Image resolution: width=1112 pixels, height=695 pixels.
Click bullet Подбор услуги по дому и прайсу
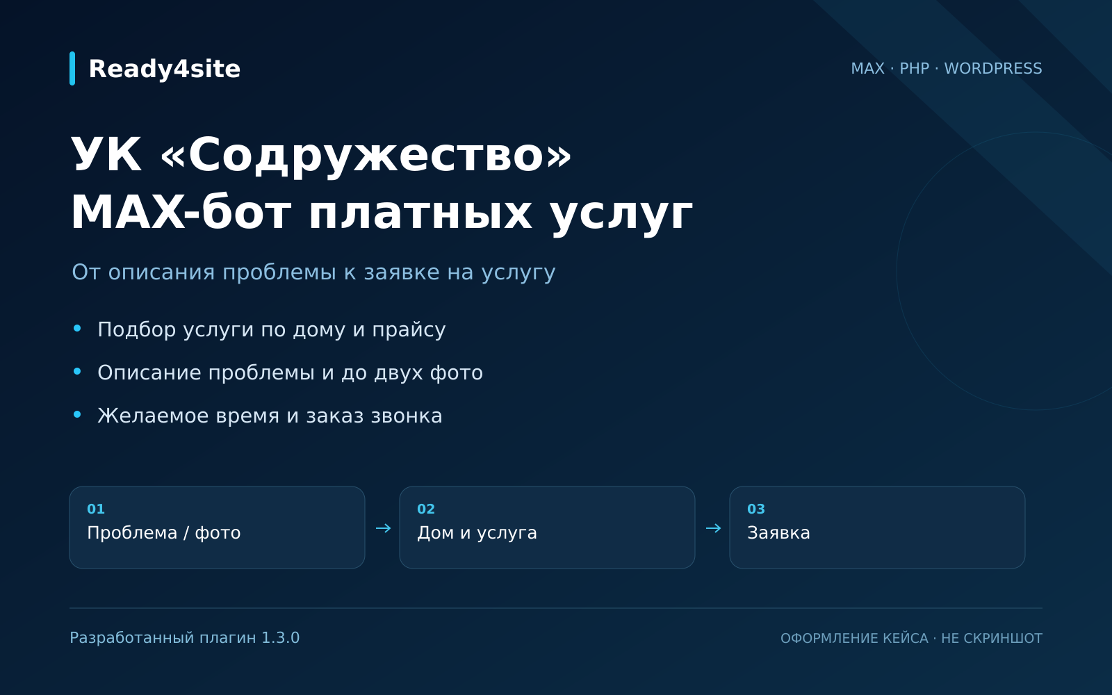272,329
